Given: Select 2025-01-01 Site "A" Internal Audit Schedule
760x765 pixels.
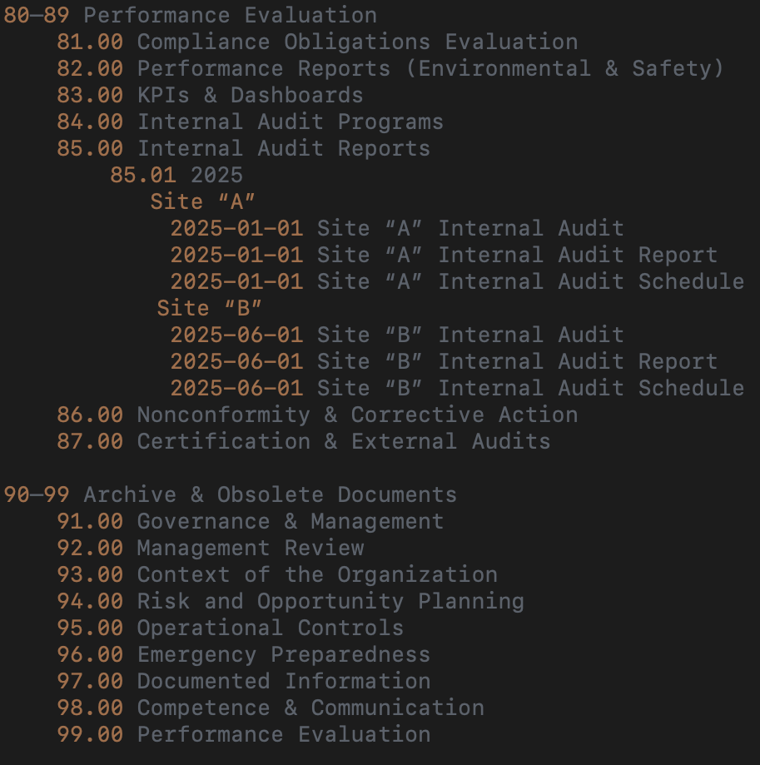Looking at the screenshot, I should tap(457, 281).
